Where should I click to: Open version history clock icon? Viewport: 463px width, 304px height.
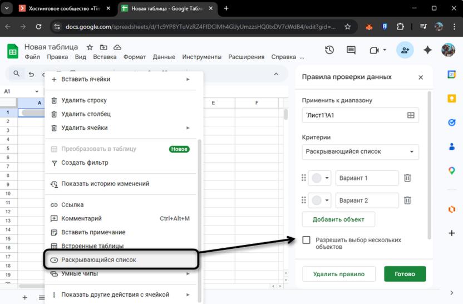point(329,50)
